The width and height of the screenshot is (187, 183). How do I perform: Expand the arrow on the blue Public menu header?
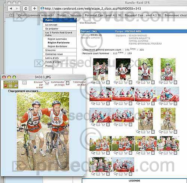coord(75,19)
